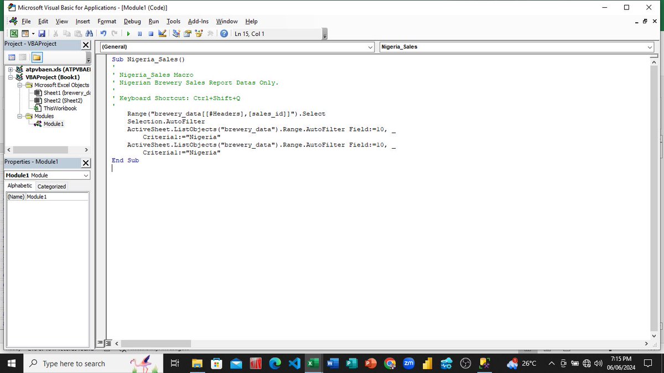Open the Help menu

click(251, 21)
